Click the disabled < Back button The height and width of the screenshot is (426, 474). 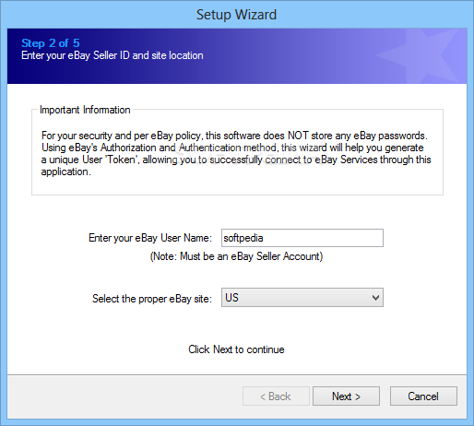tap(276, 396)
